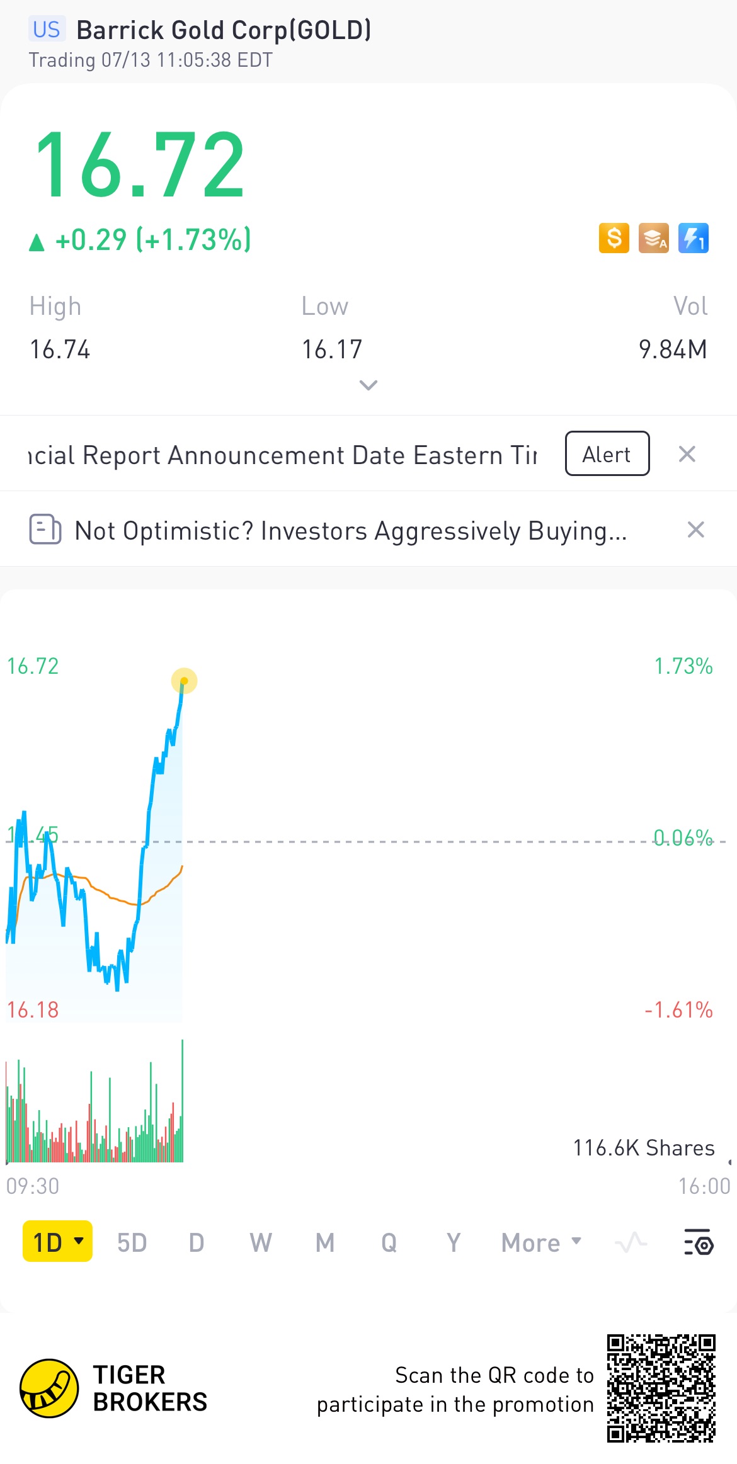Tap the orange dollar sign badge icon

pyautogui.click(x=614, y=239)
